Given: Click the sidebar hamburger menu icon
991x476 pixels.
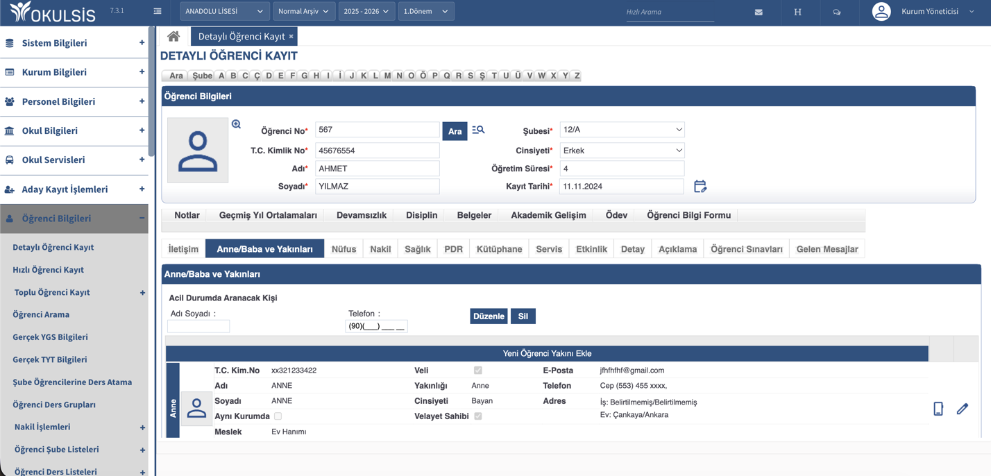Looking at the screenshot, I should [x=158, y=11].
